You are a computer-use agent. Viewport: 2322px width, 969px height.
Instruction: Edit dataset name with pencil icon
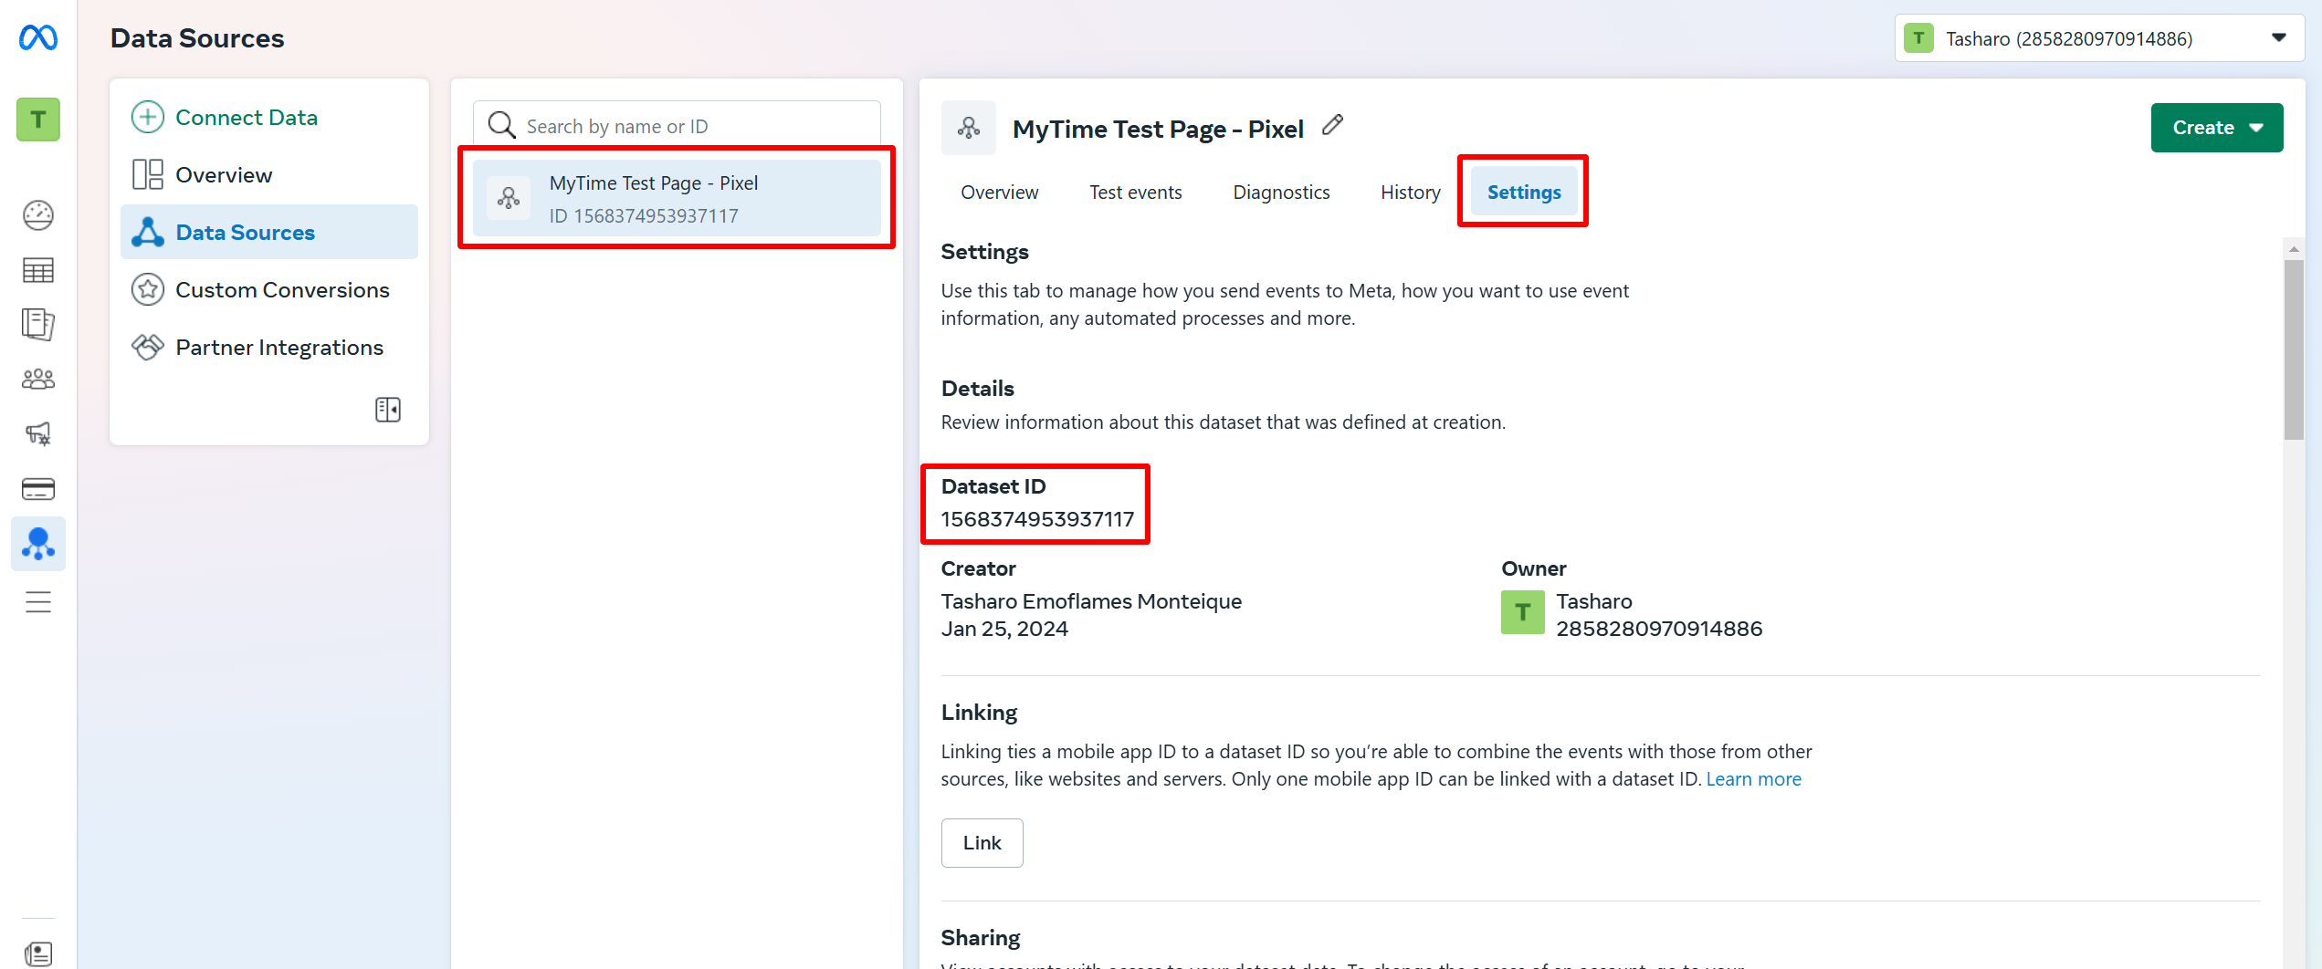tap(1333, 125)
